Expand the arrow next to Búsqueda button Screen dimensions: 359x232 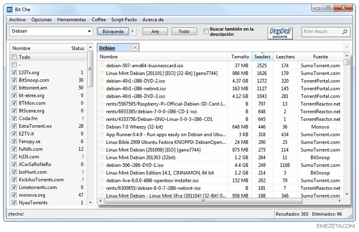(x=132, y=31)
